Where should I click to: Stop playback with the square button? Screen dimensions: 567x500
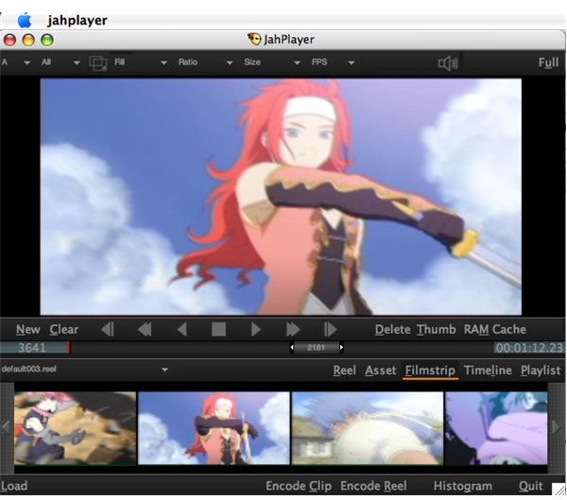click(x=219, y=330)
